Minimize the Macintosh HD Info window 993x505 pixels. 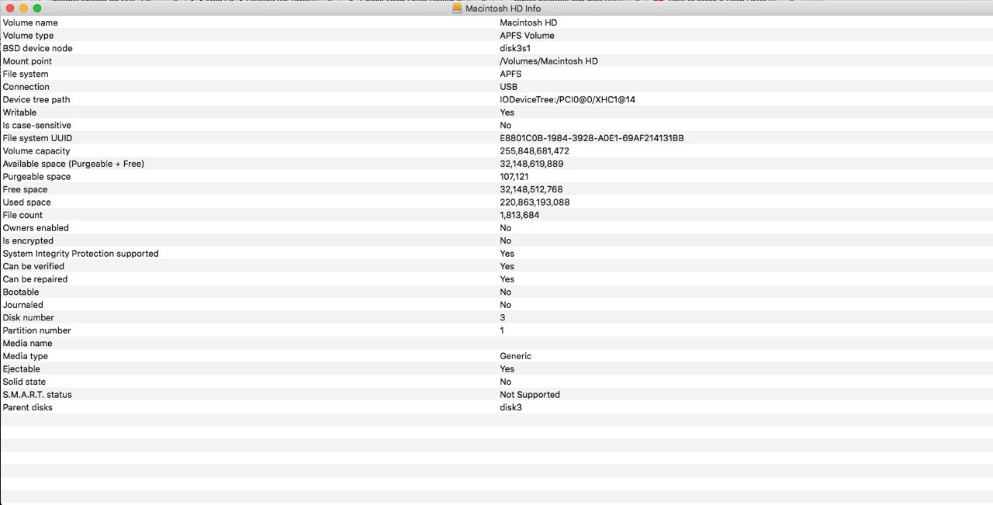pos(23,8)
